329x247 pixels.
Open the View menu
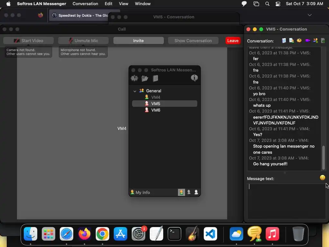(x=123, y=4)
